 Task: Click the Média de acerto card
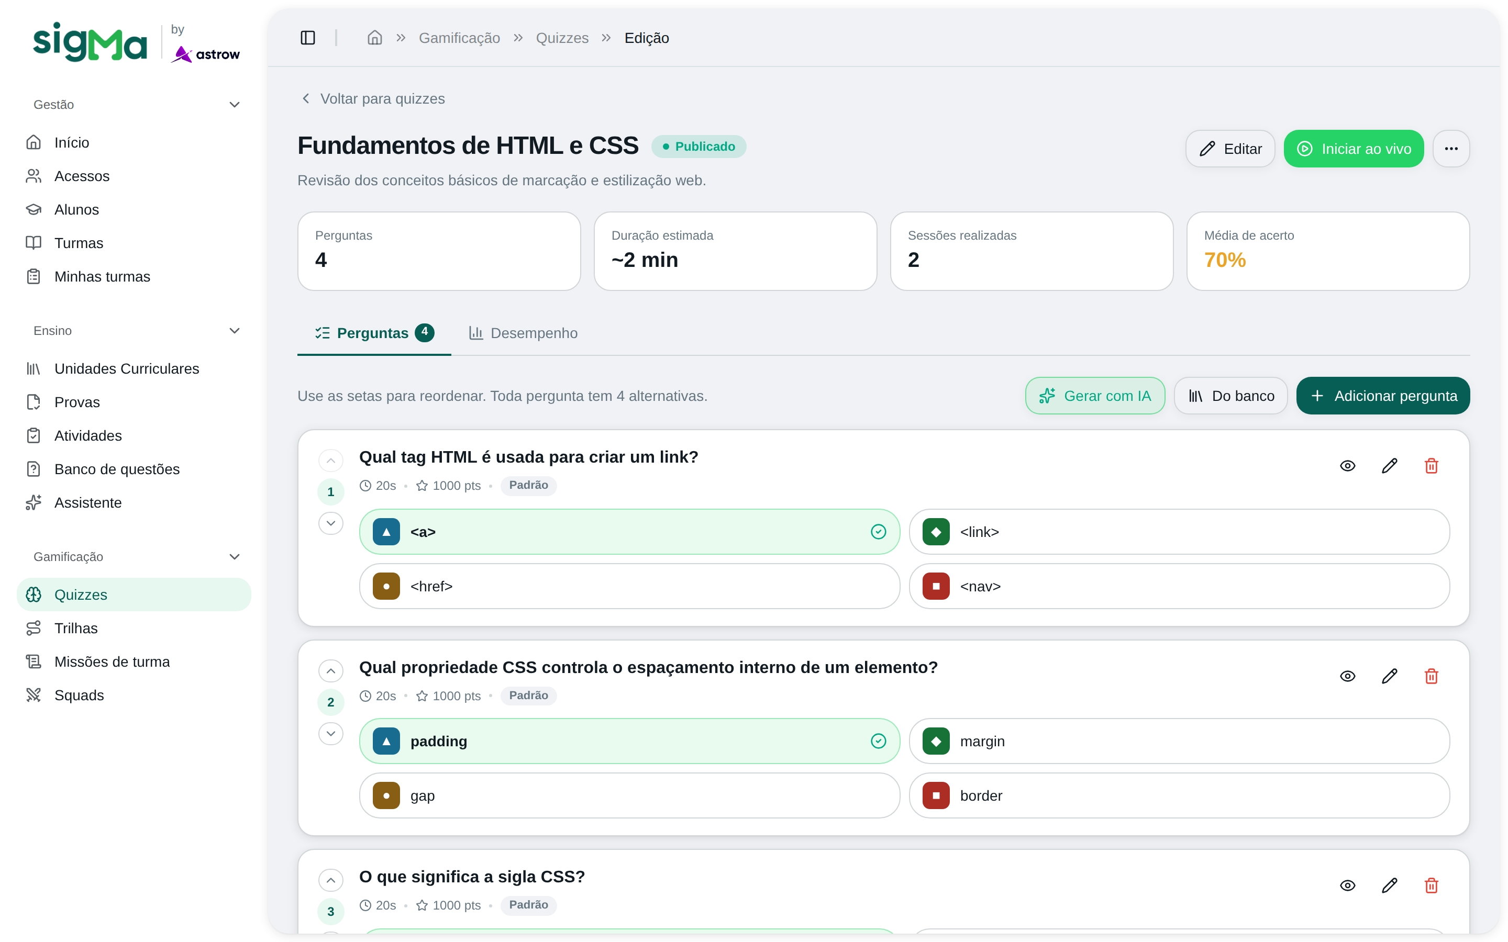point(1328,251)
